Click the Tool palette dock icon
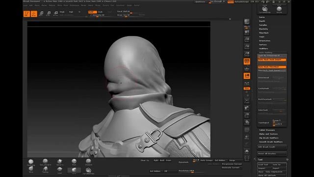 [288, 159]
